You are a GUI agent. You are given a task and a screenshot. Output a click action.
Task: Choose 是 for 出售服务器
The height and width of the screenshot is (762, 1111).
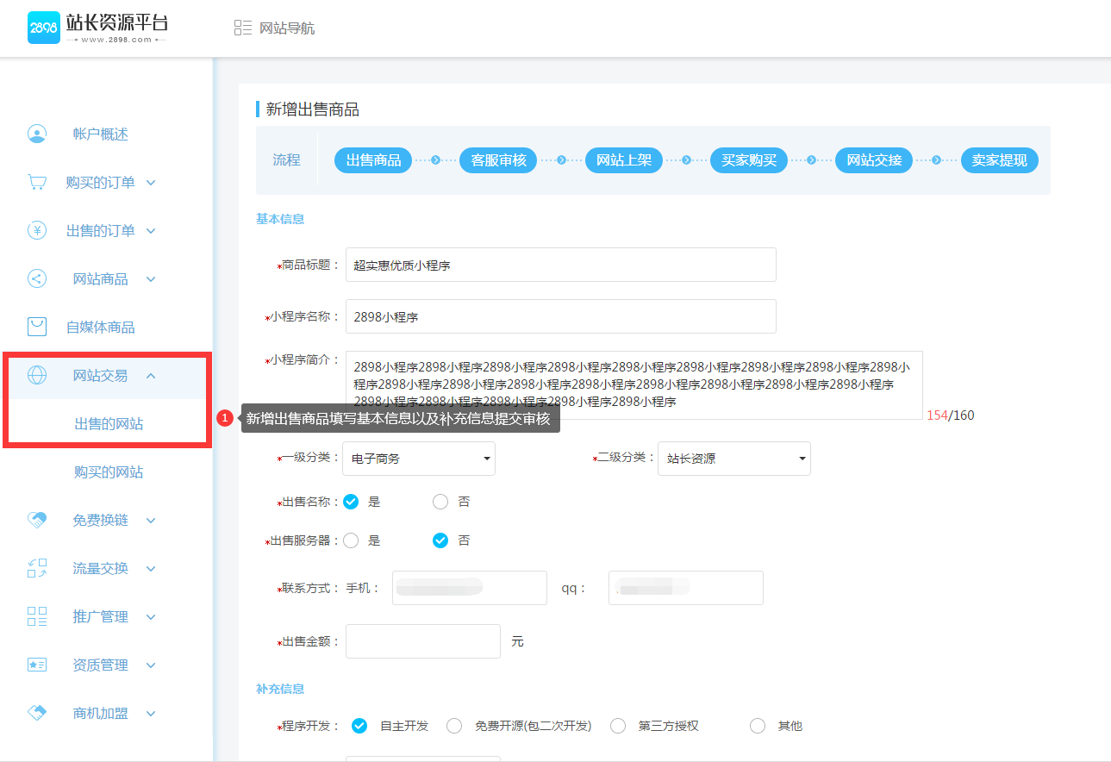351,540
